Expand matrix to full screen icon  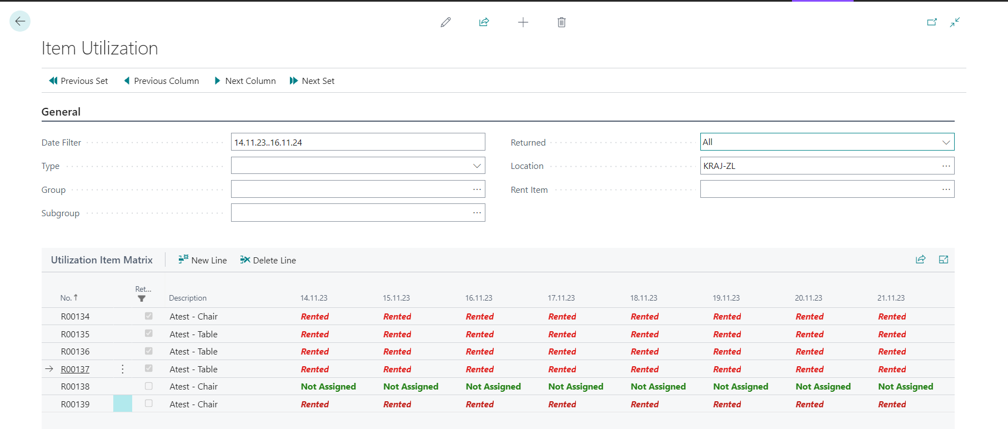[x=944, y=260]
